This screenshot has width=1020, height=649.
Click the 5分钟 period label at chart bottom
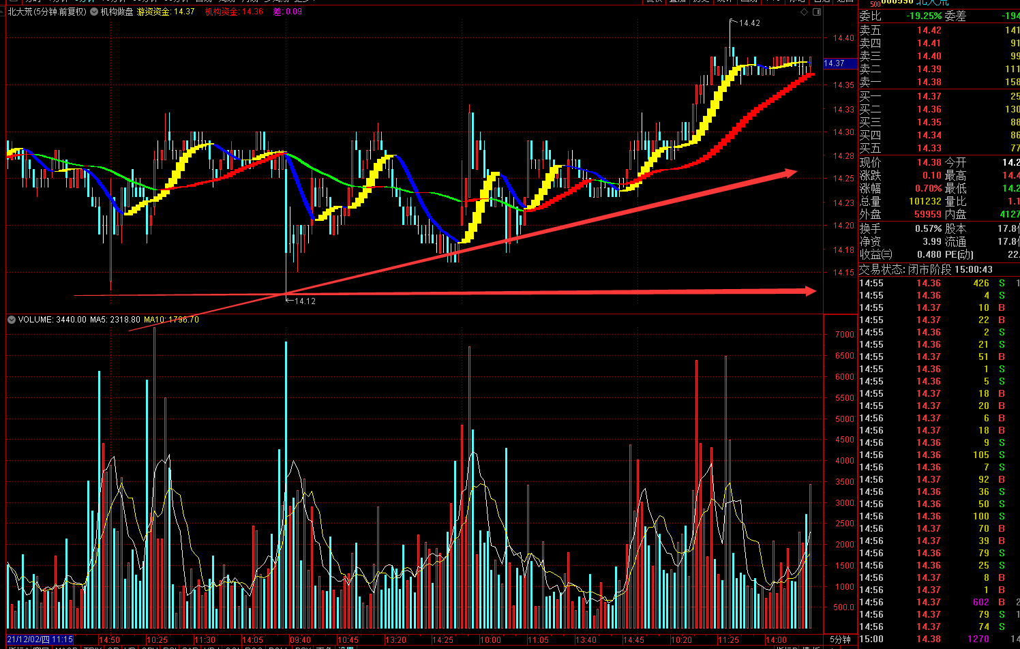[840, 639]
